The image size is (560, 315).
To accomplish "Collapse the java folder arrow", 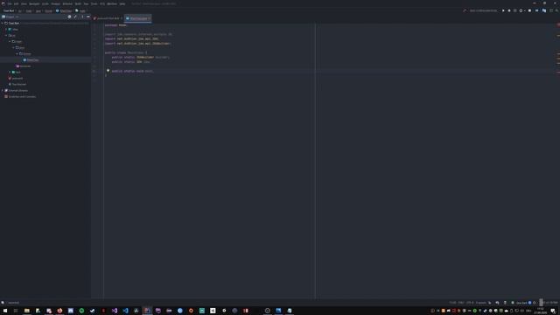I will (14, 47).
